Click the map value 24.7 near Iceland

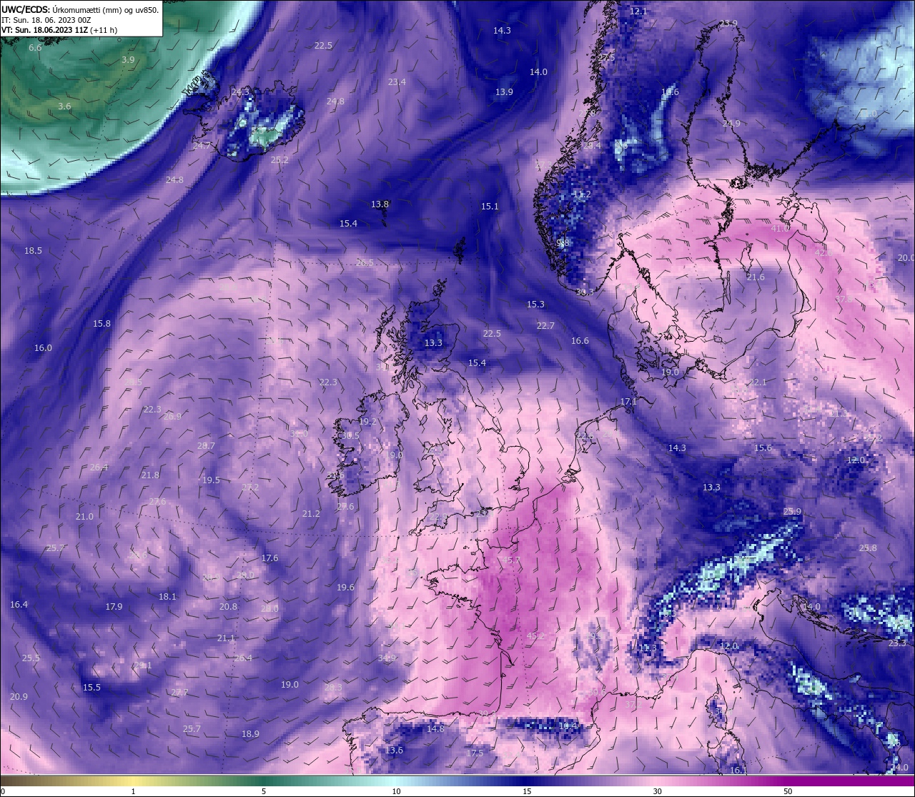tap(202, 146)
